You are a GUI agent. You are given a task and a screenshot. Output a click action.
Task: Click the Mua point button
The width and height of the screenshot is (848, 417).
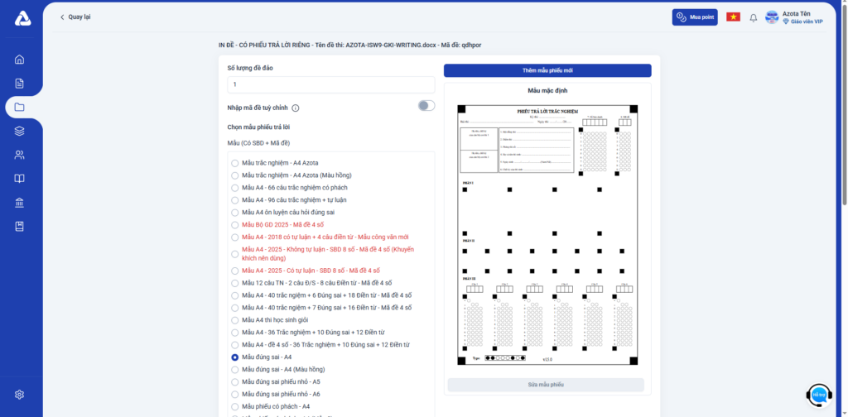[x=695, y=17]
